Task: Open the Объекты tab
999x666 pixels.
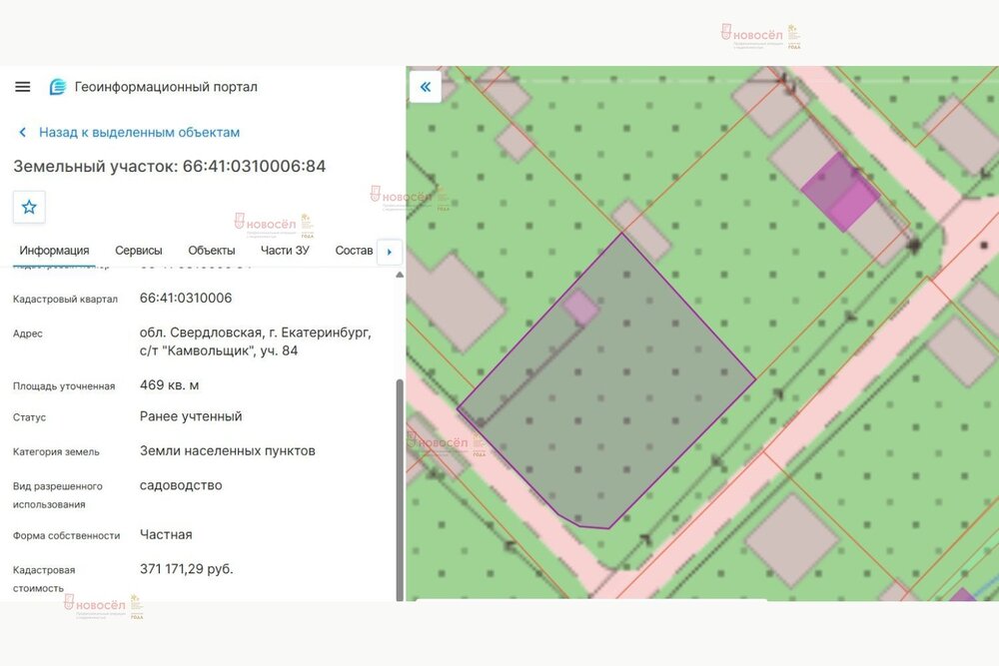Action: tap(212, 251)
